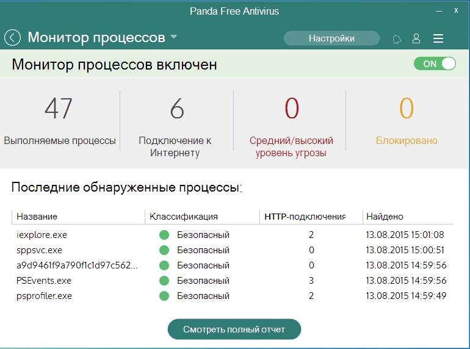The image size is (470, 349).
Task: Sort by Найдено column header
Action: tap(385, 217)
